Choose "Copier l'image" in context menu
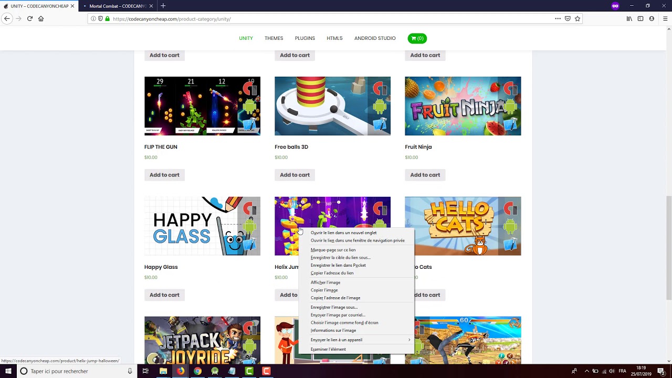The image size is (672, 378). [356, 290]
